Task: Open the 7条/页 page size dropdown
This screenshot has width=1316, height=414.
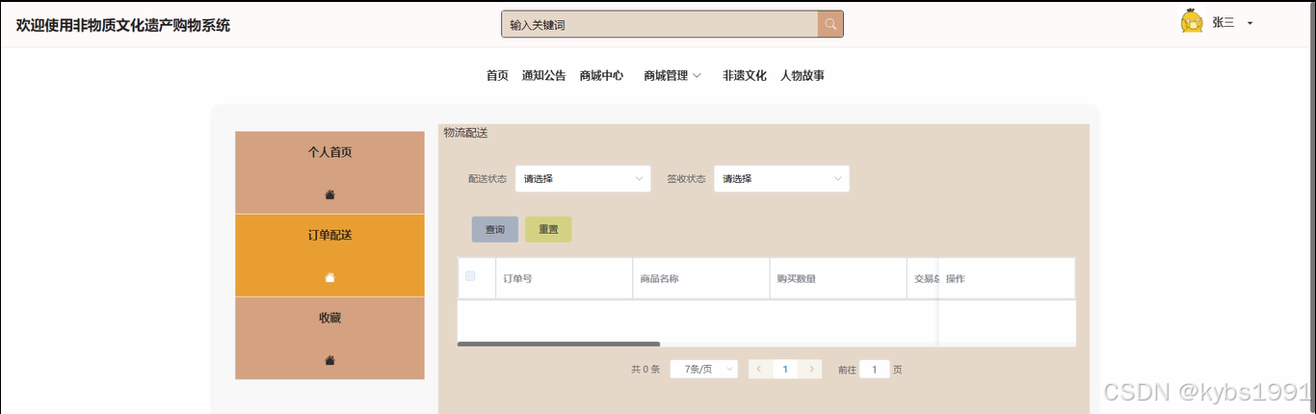Action: (703, 369)
